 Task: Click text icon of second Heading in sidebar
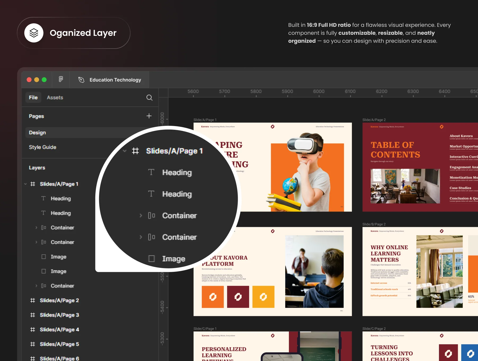43,213
